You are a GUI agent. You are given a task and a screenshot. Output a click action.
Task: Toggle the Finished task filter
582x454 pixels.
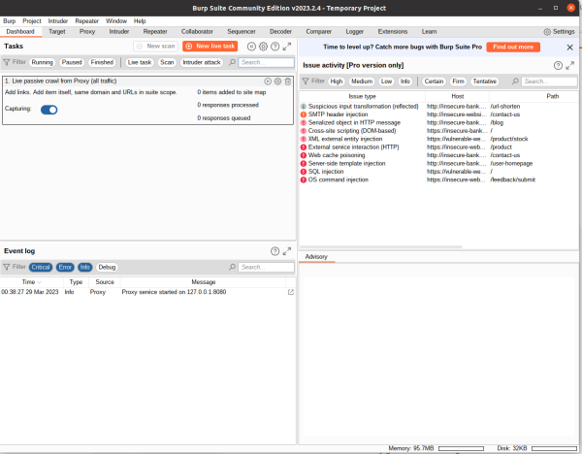pos(102,62)
